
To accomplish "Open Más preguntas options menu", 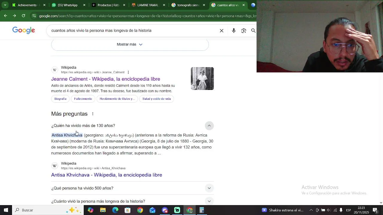I will (x=93, y=114).
